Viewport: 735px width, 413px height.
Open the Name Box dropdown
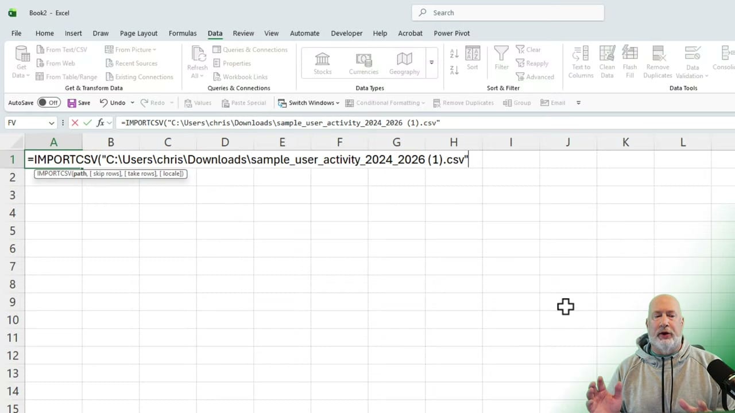click(51, 122)
